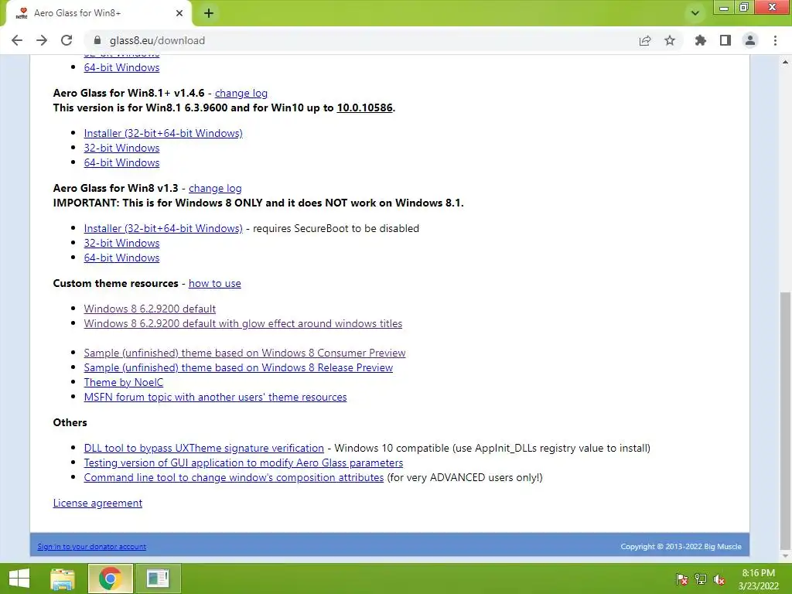Reload the glass8.eu page
Screen dimensions: 792x594
67,40
